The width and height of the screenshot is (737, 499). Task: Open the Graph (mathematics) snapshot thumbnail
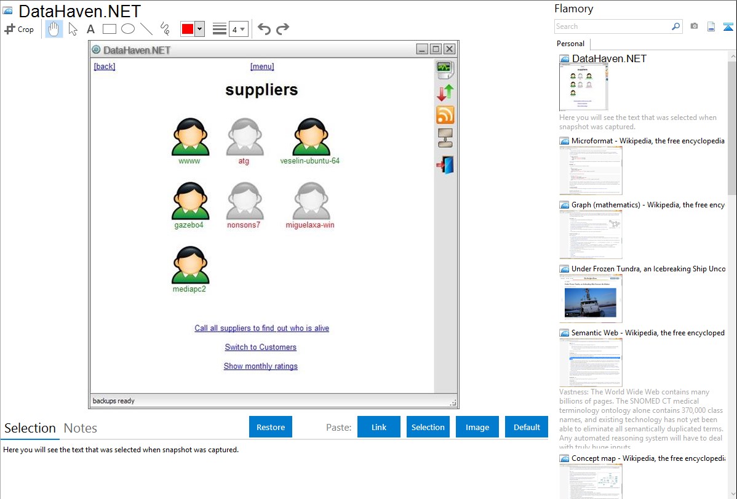591,234
